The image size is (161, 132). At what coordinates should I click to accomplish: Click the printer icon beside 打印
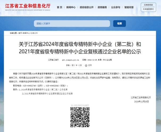click(x=86, y=65)
